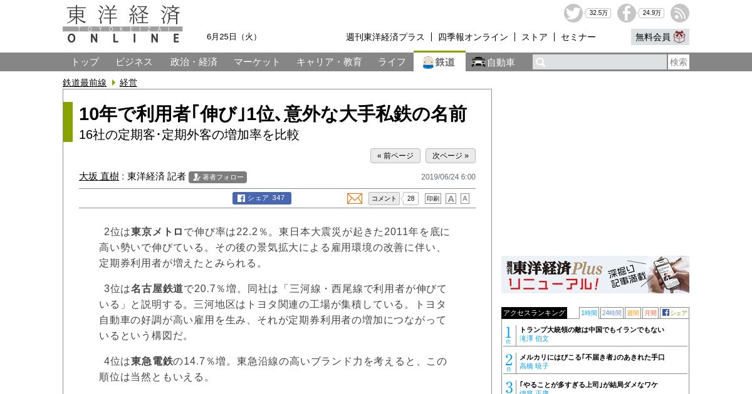Image resolution: width=752 pixels, height=394 pixels.
Task: Click the search magnifier icon
Action: point(540,62)
